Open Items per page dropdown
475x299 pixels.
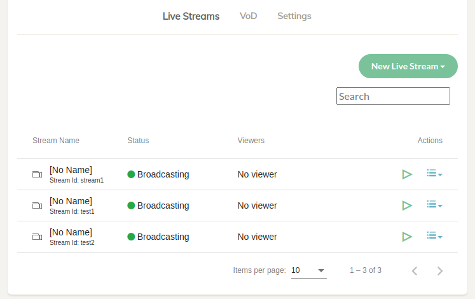click(x=308, y=270)
